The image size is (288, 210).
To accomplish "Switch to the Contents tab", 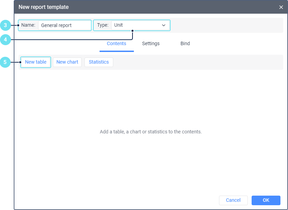I will coord(116,44).
